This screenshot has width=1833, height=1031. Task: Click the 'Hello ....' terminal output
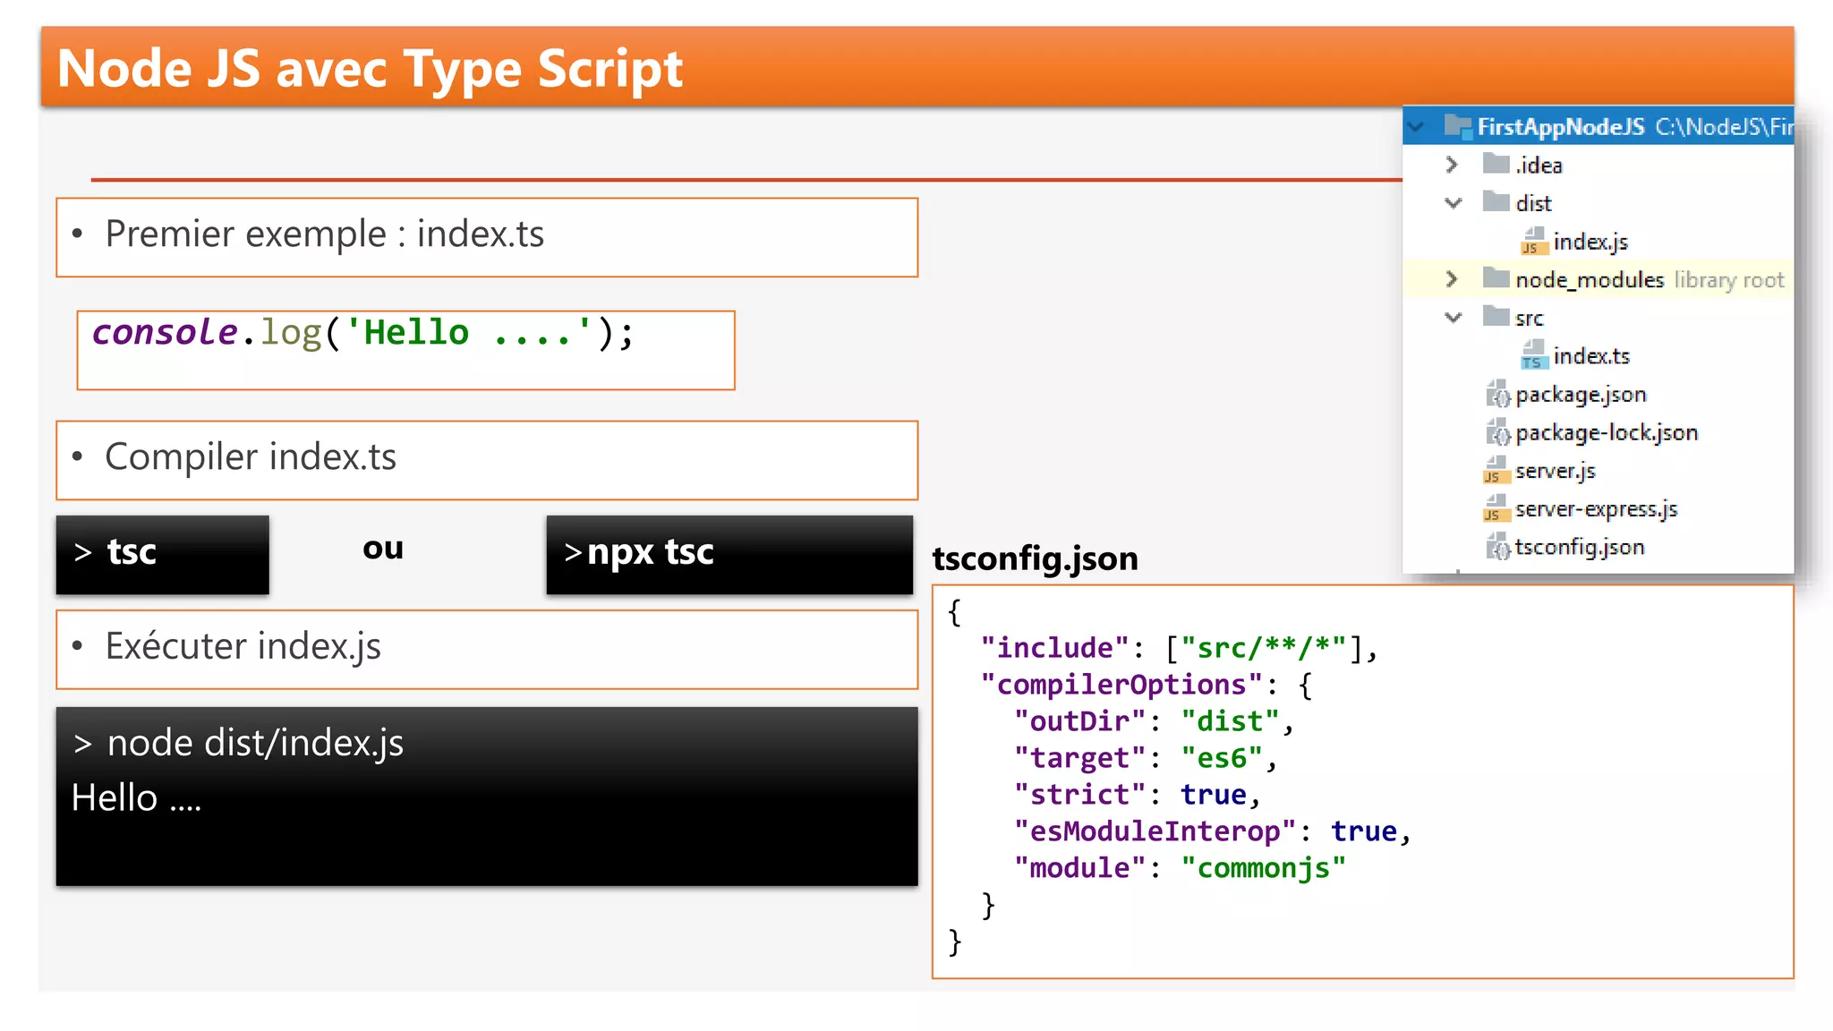tap(136, 797)
